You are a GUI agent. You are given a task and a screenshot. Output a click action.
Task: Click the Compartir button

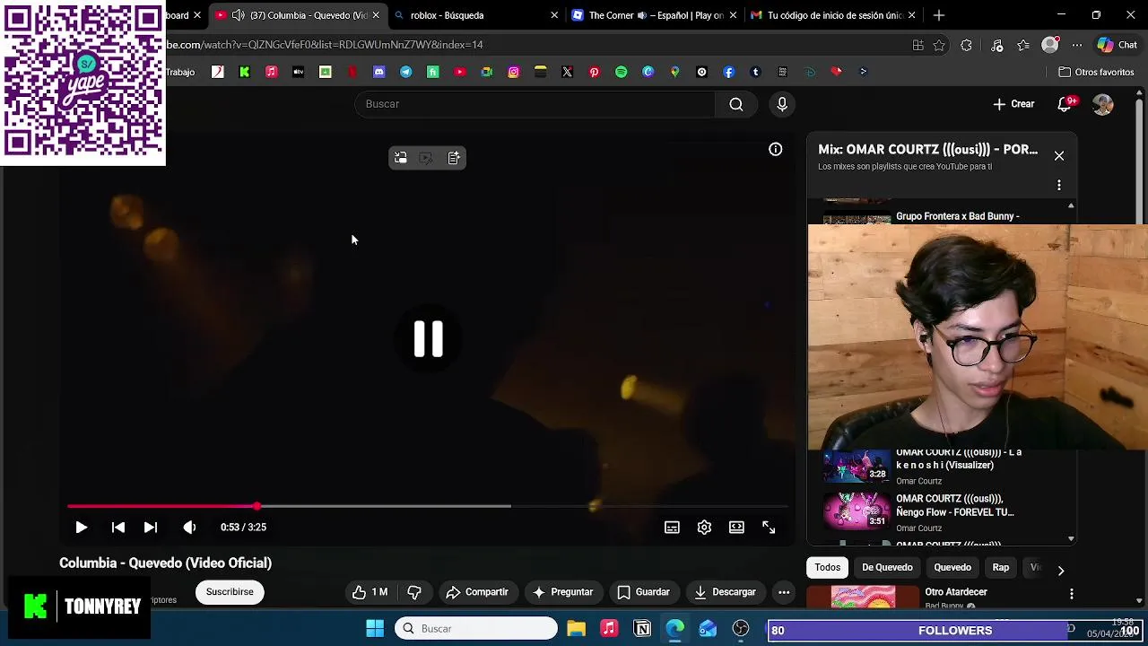pos(477,592)
